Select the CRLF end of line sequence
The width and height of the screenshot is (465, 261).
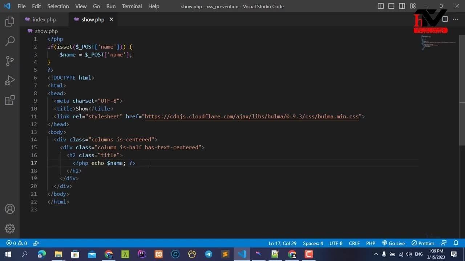pos(354,243)
